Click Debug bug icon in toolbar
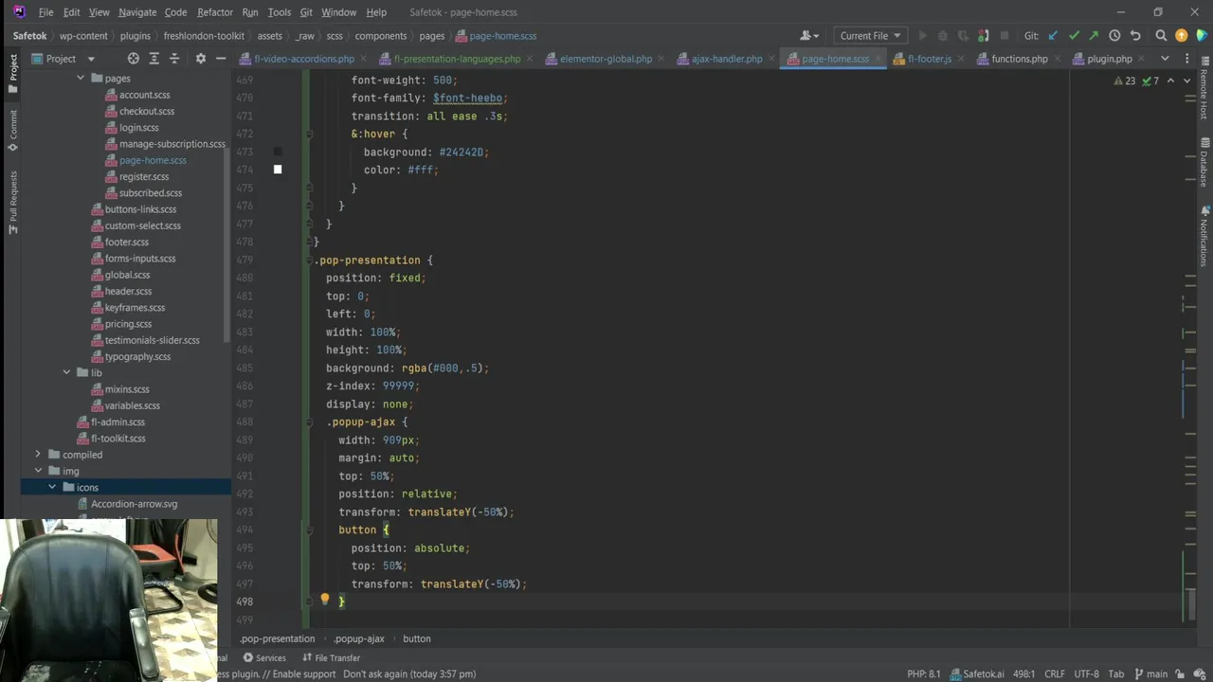The height and width of the screenshot is (682, 1213). click(x=942, y=36)
